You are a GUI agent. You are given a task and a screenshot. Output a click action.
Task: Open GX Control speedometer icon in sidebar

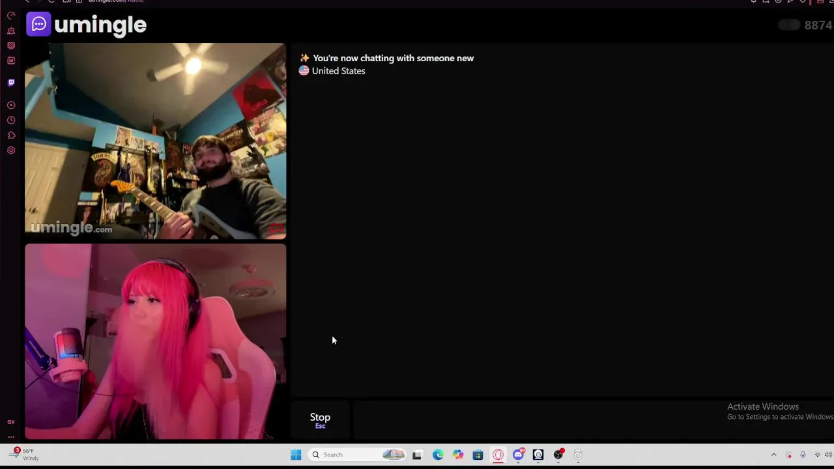pos(11,16)
